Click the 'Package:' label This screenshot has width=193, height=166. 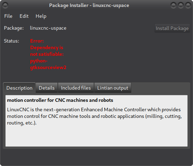point(14,28)
